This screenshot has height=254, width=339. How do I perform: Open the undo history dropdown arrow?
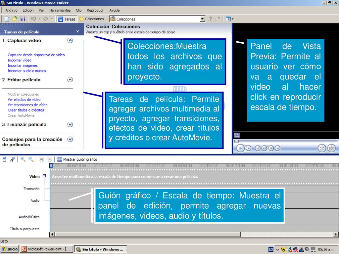(40, 19)
